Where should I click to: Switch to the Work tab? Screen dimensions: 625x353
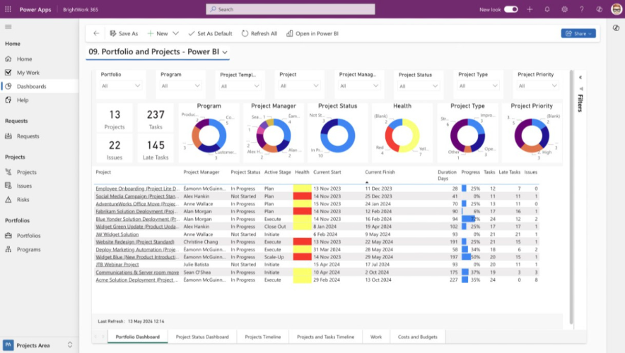click(x=376, y=337)
